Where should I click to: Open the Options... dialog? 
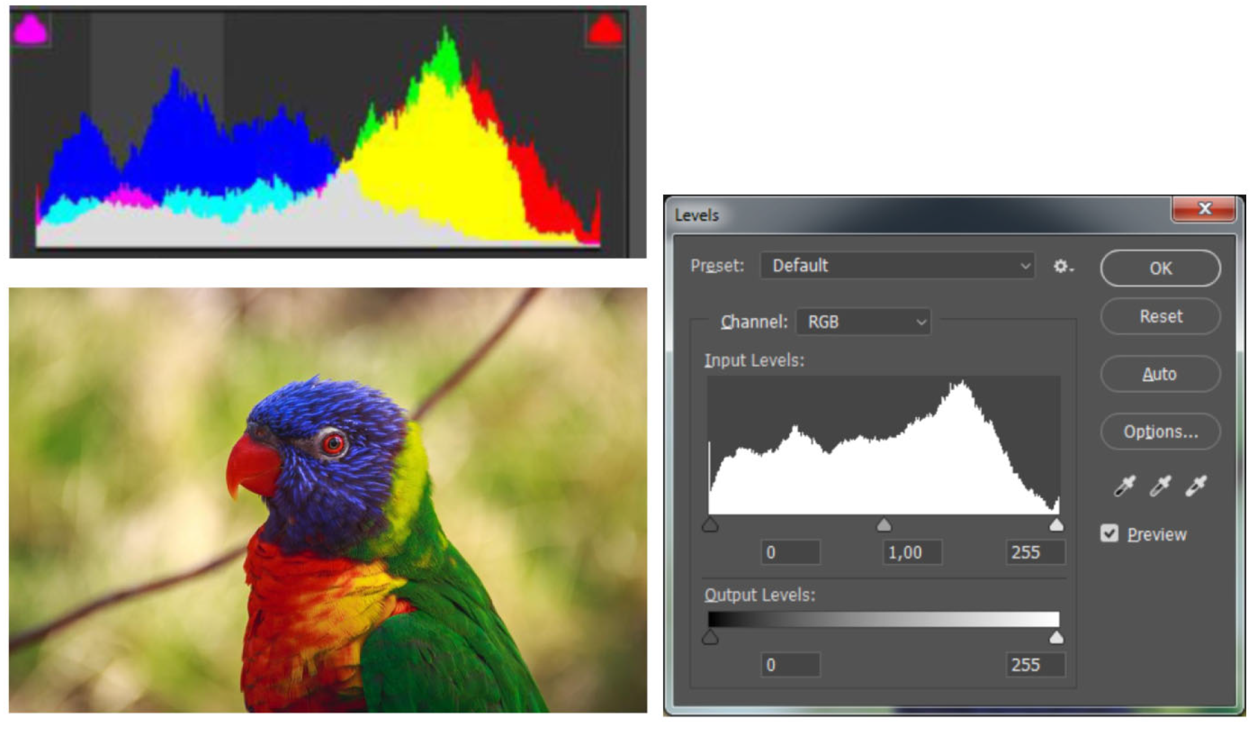point(1160,432)
